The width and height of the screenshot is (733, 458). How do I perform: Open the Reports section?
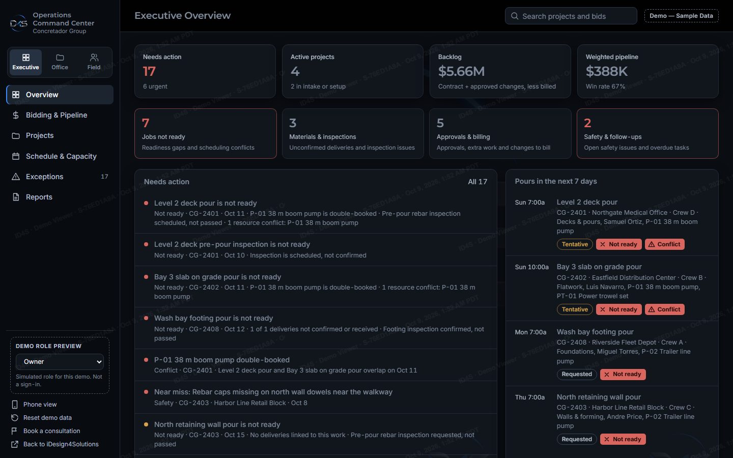60,197
